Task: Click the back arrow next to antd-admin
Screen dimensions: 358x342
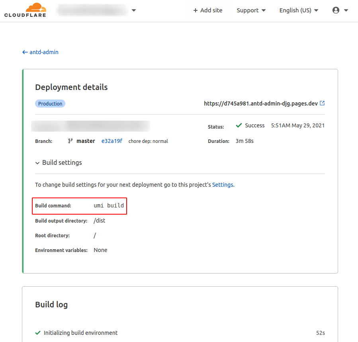Action: (x=25, y=52)
